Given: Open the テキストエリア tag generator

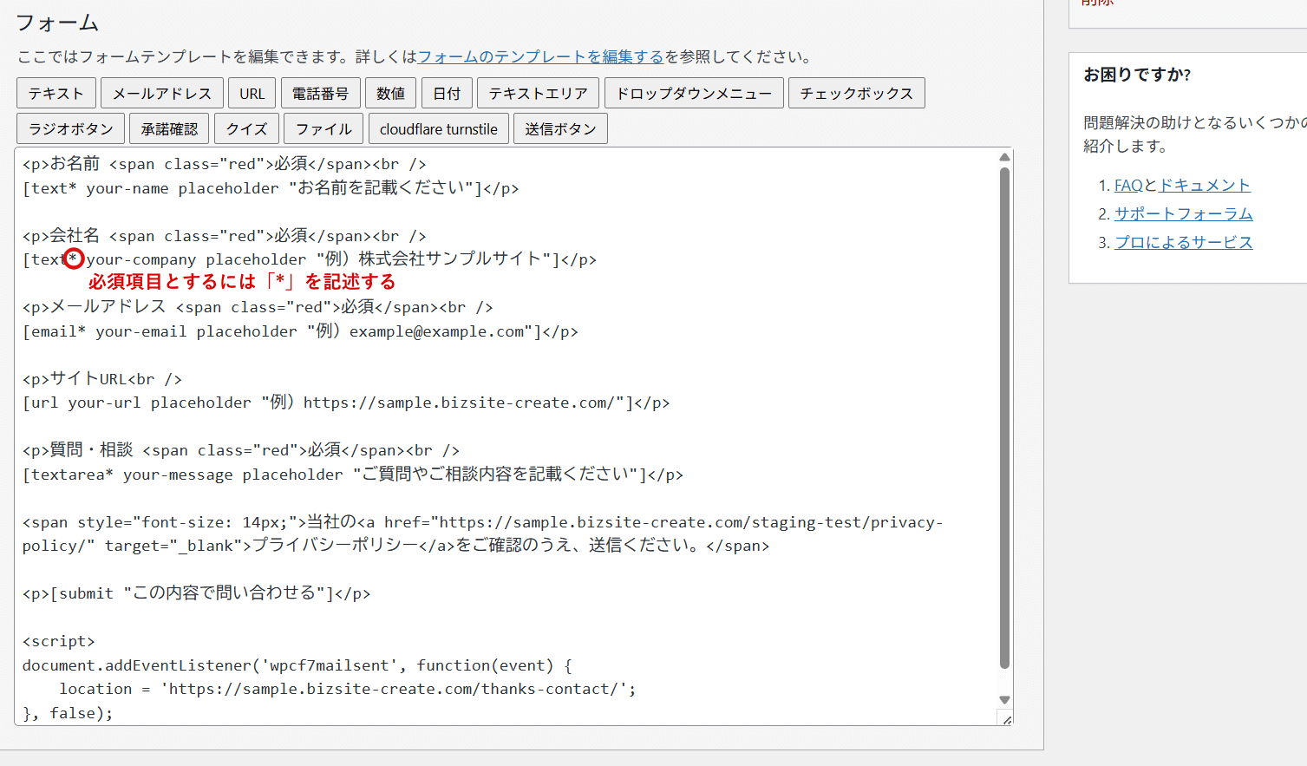Looking at the screenshot, I should [538, 94].
